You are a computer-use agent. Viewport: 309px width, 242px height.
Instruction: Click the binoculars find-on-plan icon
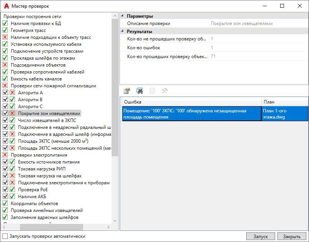pos(139,91)
